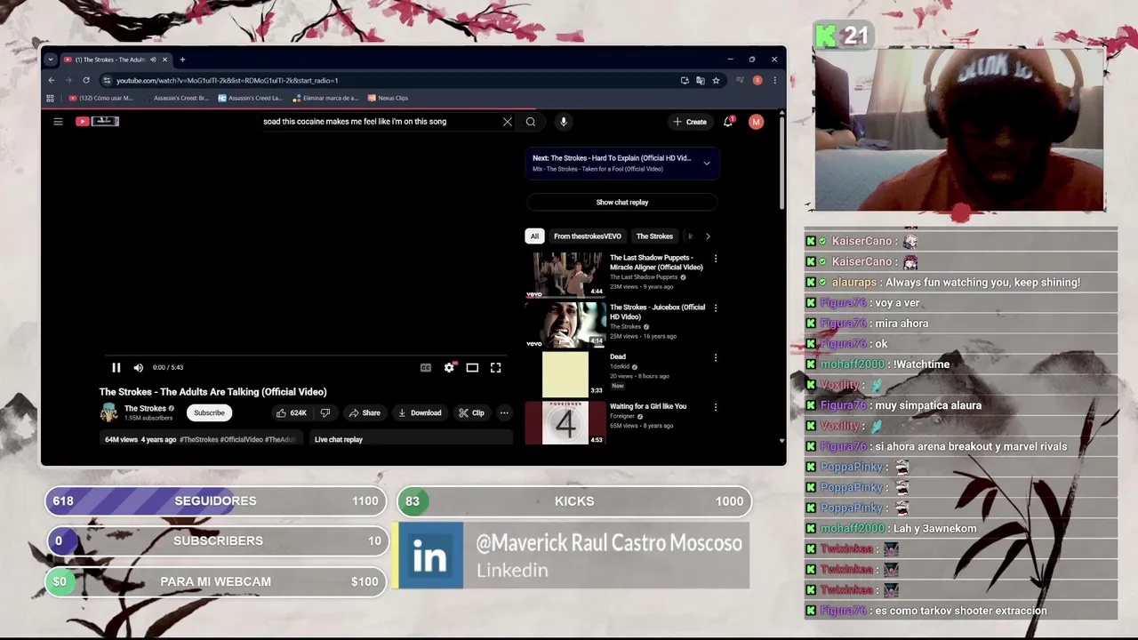This screenshot has height=640, width=1138.
Task: Open the player settings gear
Action: (x=449, y=367)
